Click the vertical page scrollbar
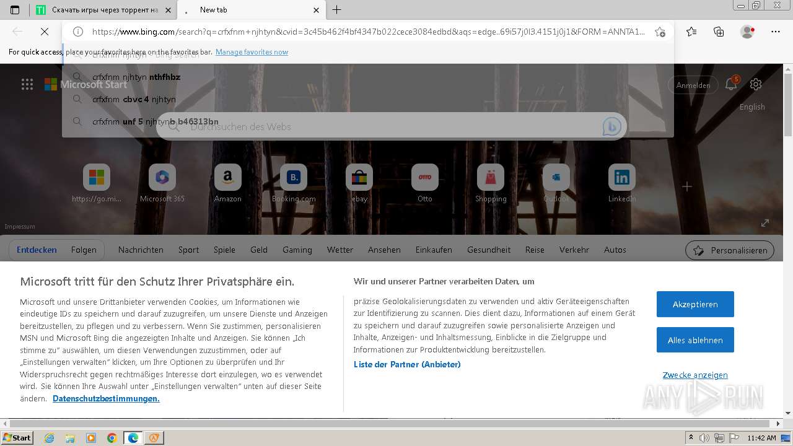The width and height of the screenshot is (793, 446). point(788,105)
